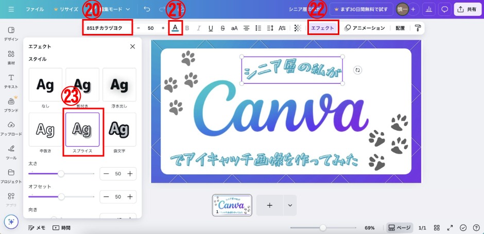Open the テキスト sidebar panel
This screenshot has height=234, width=484.
pyautogui.click(x=11, y=81)
